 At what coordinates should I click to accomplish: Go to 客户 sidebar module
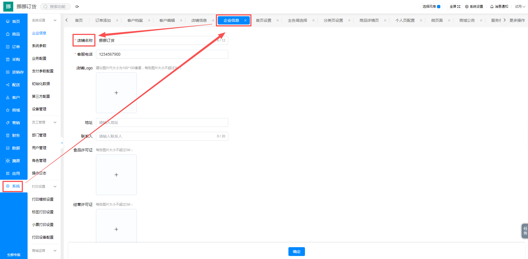14,97
